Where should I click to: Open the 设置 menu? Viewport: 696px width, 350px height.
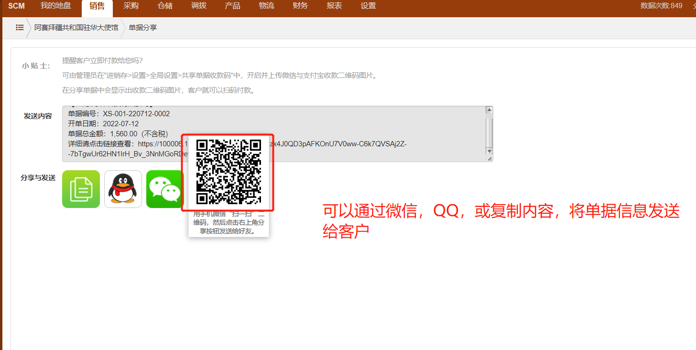click(x=368, y=6)
